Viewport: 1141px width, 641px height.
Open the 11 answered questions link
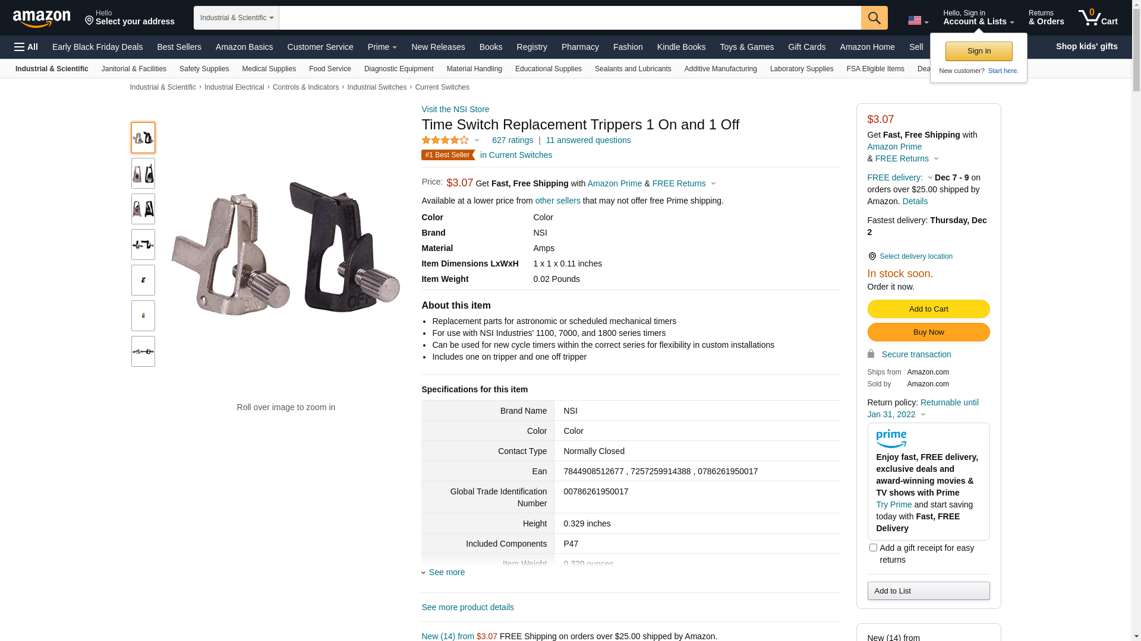tap(588, 140)
